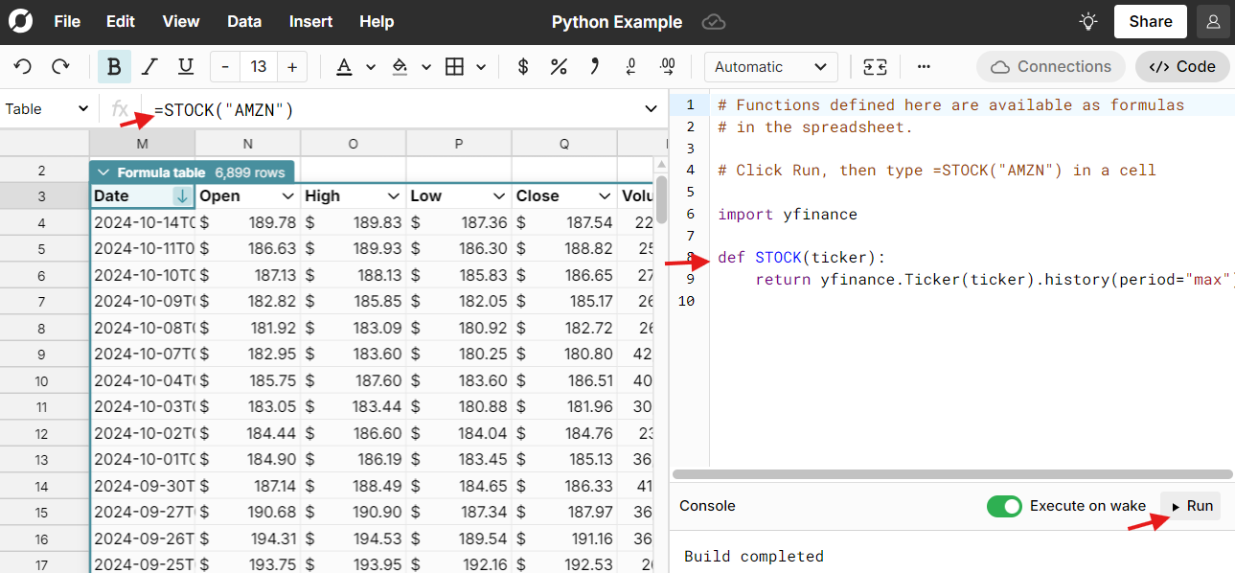This screenshot has width=1235, height=573.
Task: Increase decimal places
Action: [665, 66]
